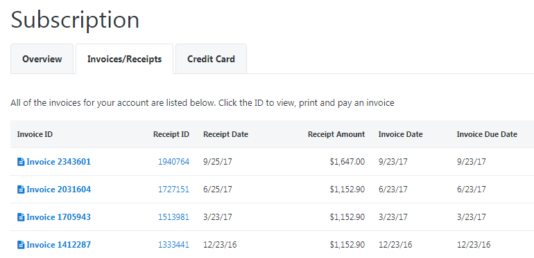View receipt 1513981
This screenshot has width=534, height=258.
pyautogui.click(x=173, y=216)
